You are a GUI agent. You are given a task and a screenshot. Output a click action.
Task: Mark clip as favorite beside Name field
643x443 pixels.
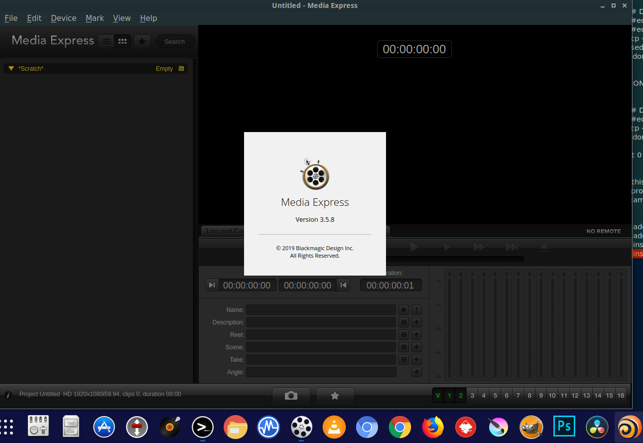click(x=404, y=310)
